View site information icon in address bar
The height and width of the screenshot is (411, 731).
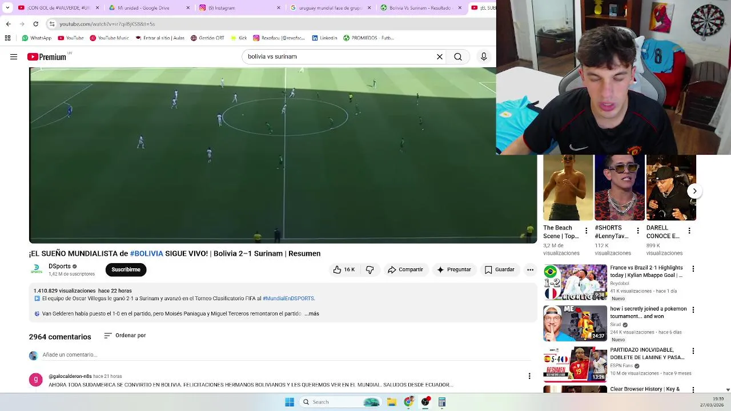point(52,24)
